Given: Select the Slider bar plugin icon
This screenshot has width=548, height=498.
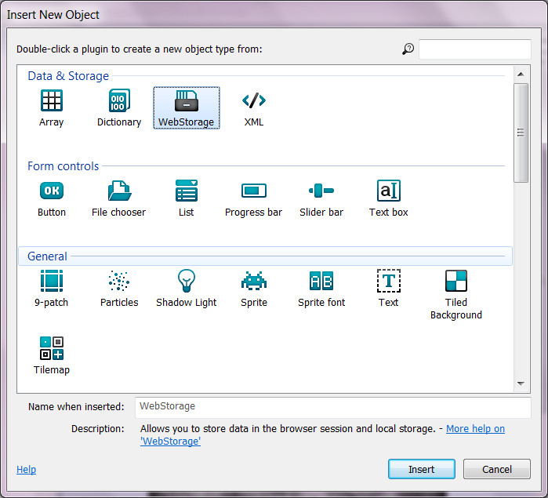Looking at the screenshot, I should click(x=321, y=191).
